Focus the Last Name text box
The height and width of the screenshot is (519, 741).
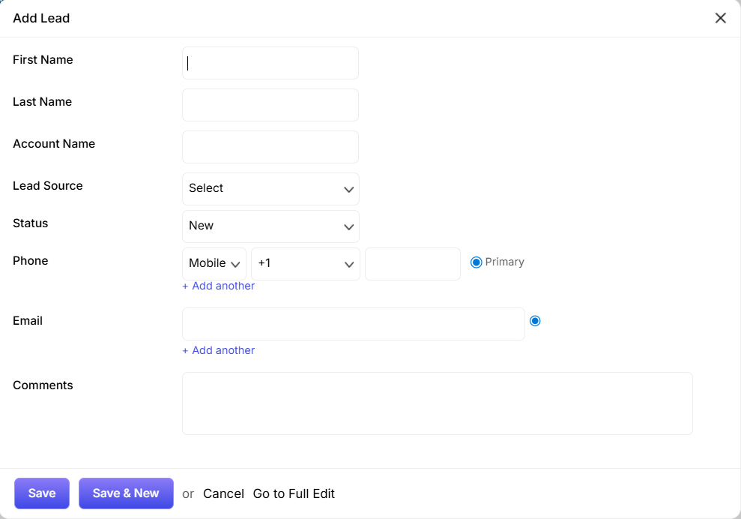[x=270, y=105]
